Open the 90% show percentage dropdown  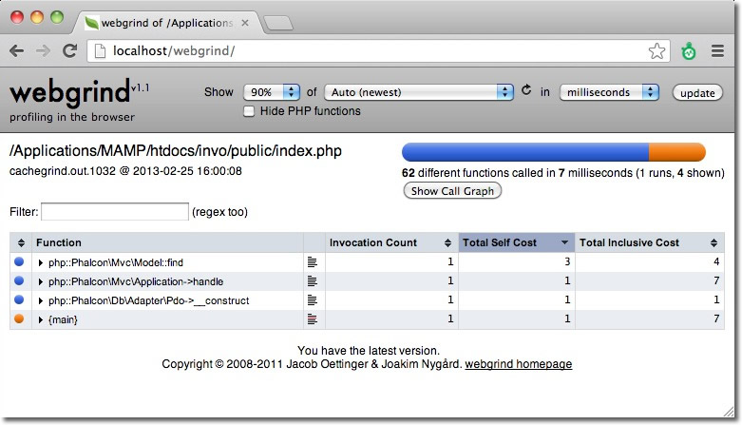272,92
